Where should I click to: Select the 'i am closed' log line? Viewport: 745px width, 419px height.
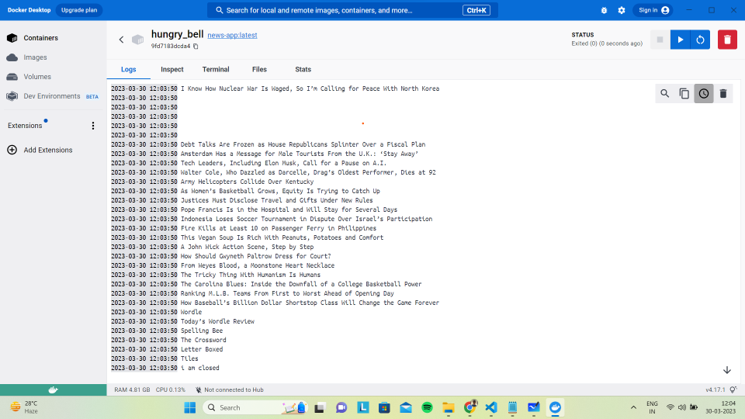point(165,368)
